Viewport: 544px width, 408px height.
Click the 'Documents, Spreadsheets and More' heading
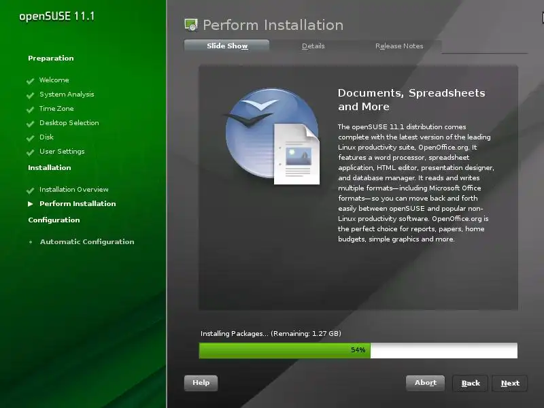(x=411, y=99)
